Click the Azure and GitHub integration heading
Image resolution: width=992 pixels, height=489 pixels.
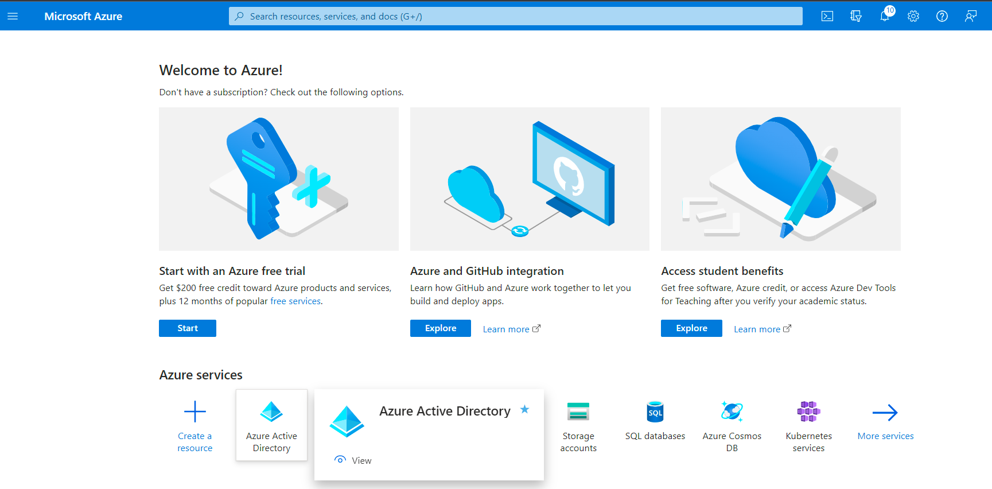(x=487, y=271)
